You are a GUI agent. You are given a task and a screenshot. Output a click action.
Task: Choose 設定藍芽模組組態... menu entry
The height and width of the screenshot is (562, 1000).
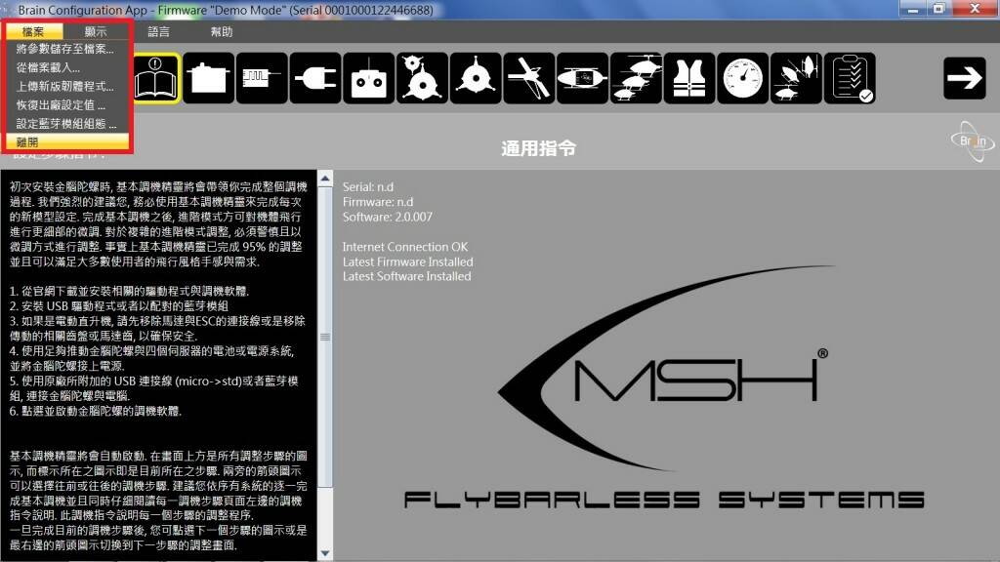(x=67, y=124)
